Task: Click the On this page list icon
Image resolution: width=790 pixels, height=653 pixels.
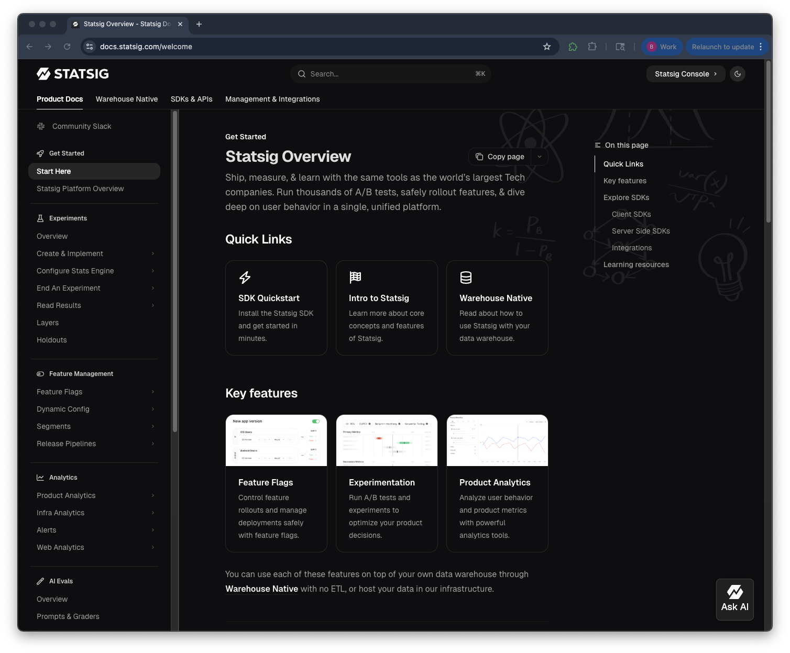Action: [x=598, y=145]
